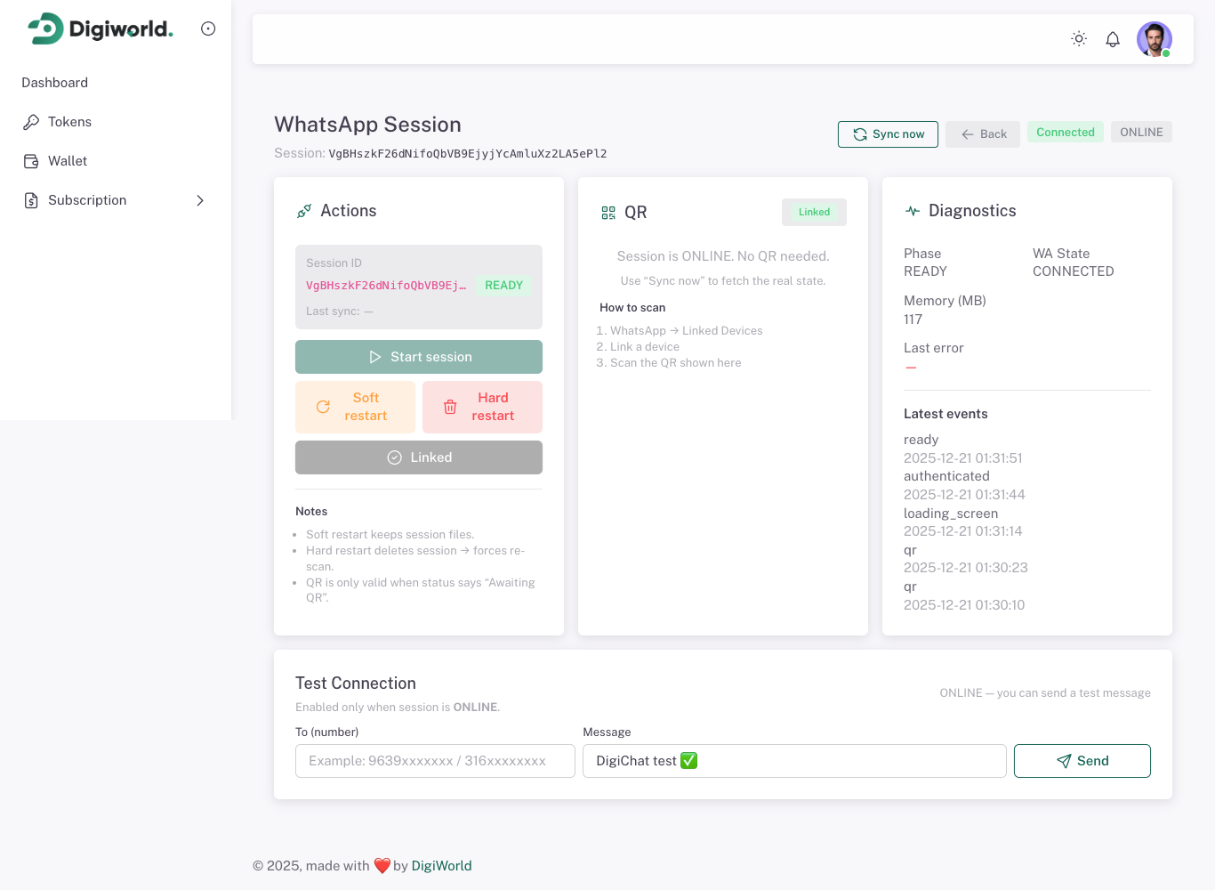Click the Start session button
This screenshot has width=1215, height=890.
pyautogui.click(x=419, y=357)
